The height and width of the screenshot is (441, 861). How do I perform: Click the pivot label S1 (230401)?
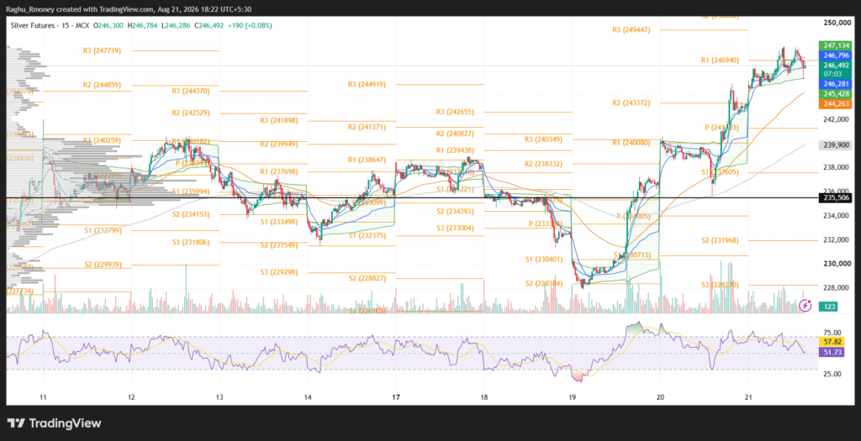click(x=544, y=260)
